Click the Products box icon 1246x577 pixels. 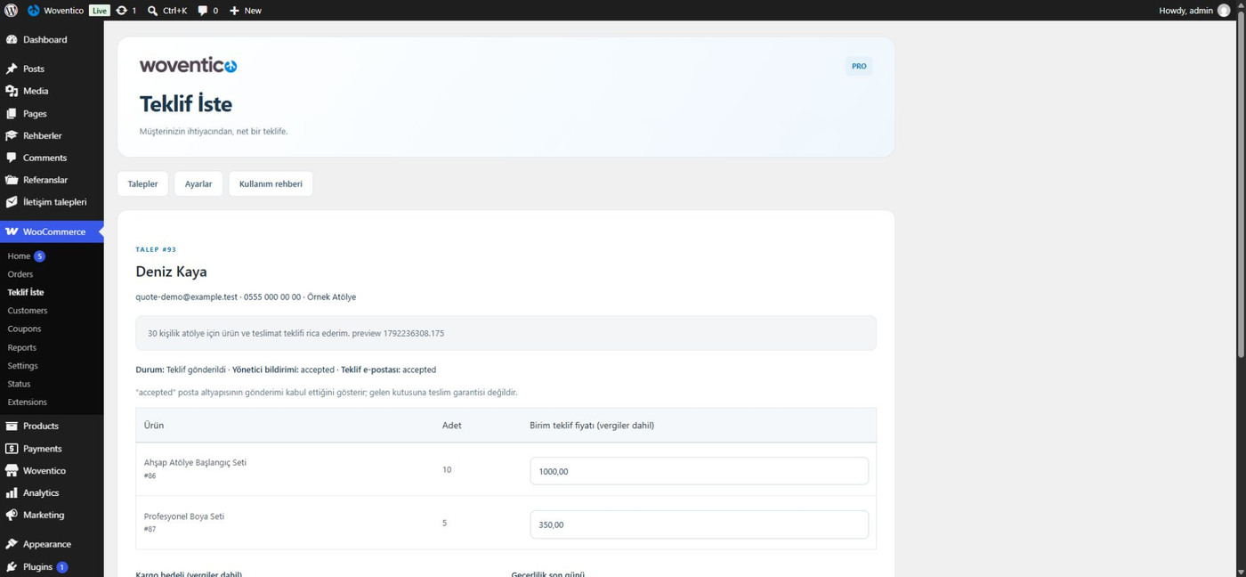[x=12, y=427]
